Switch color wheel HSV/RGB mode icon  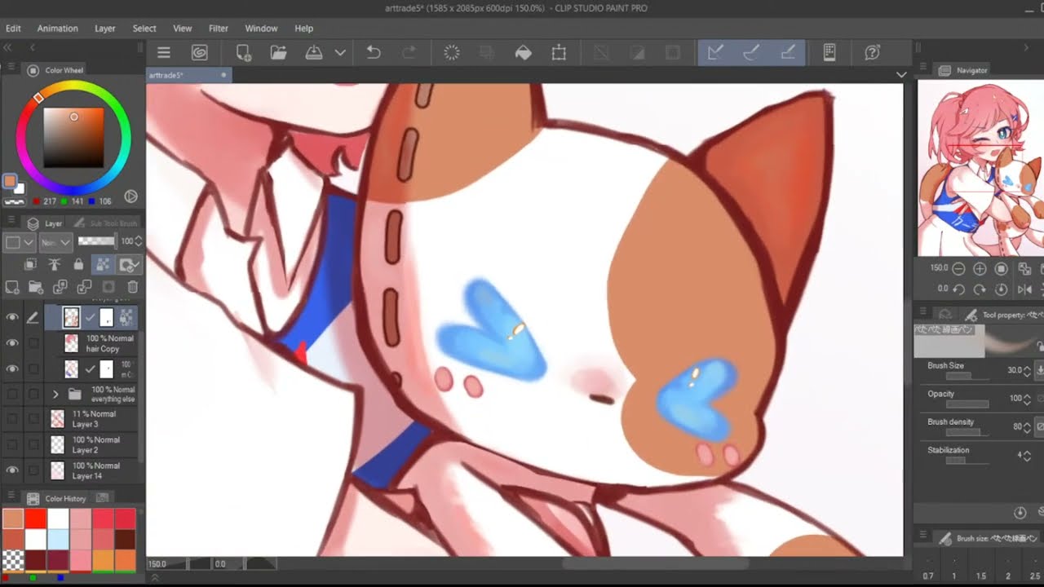pos(130,196)
